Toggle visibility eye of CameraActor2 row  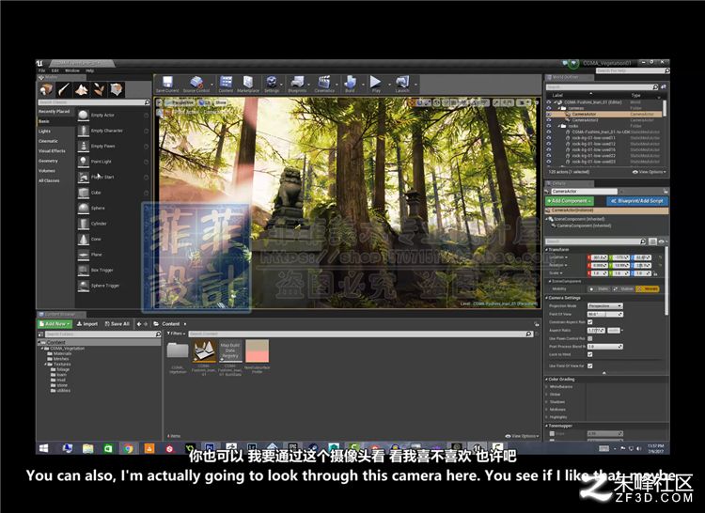tap(549, 120)
